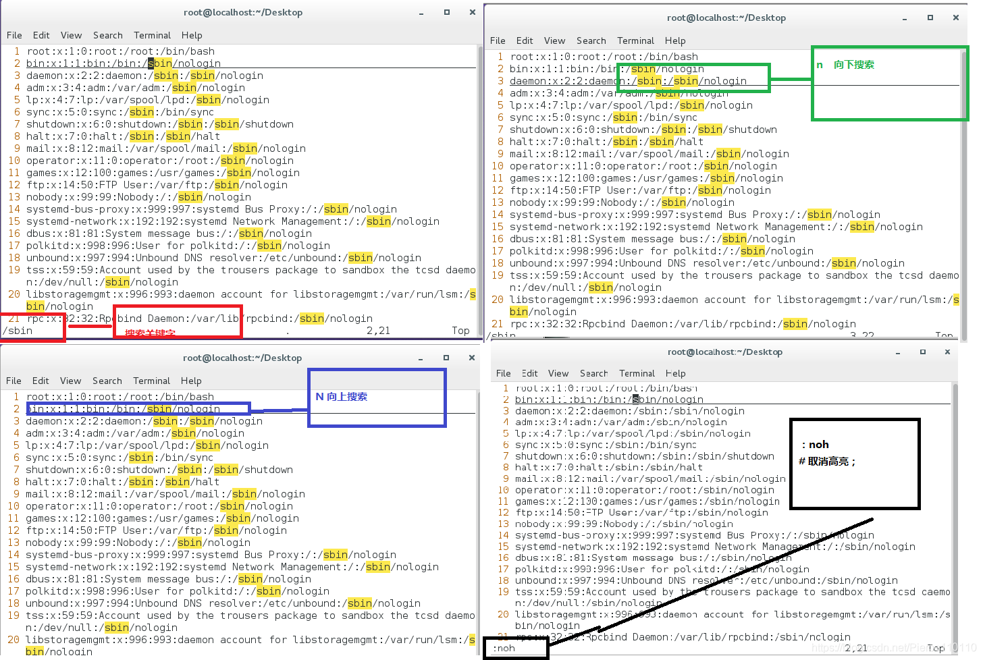Click line 3 'daemon:x:2:2' in top-right terminal
Viewport: 983px width, 660px height.
click(628, 81)
